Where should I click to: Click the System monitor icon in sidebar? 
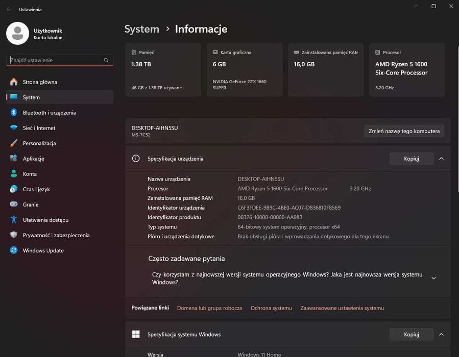pyautogui.click(x=14, y=97)
